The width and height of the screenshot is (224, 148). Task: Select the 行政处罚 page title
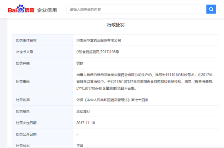click(x=116, y=25)
